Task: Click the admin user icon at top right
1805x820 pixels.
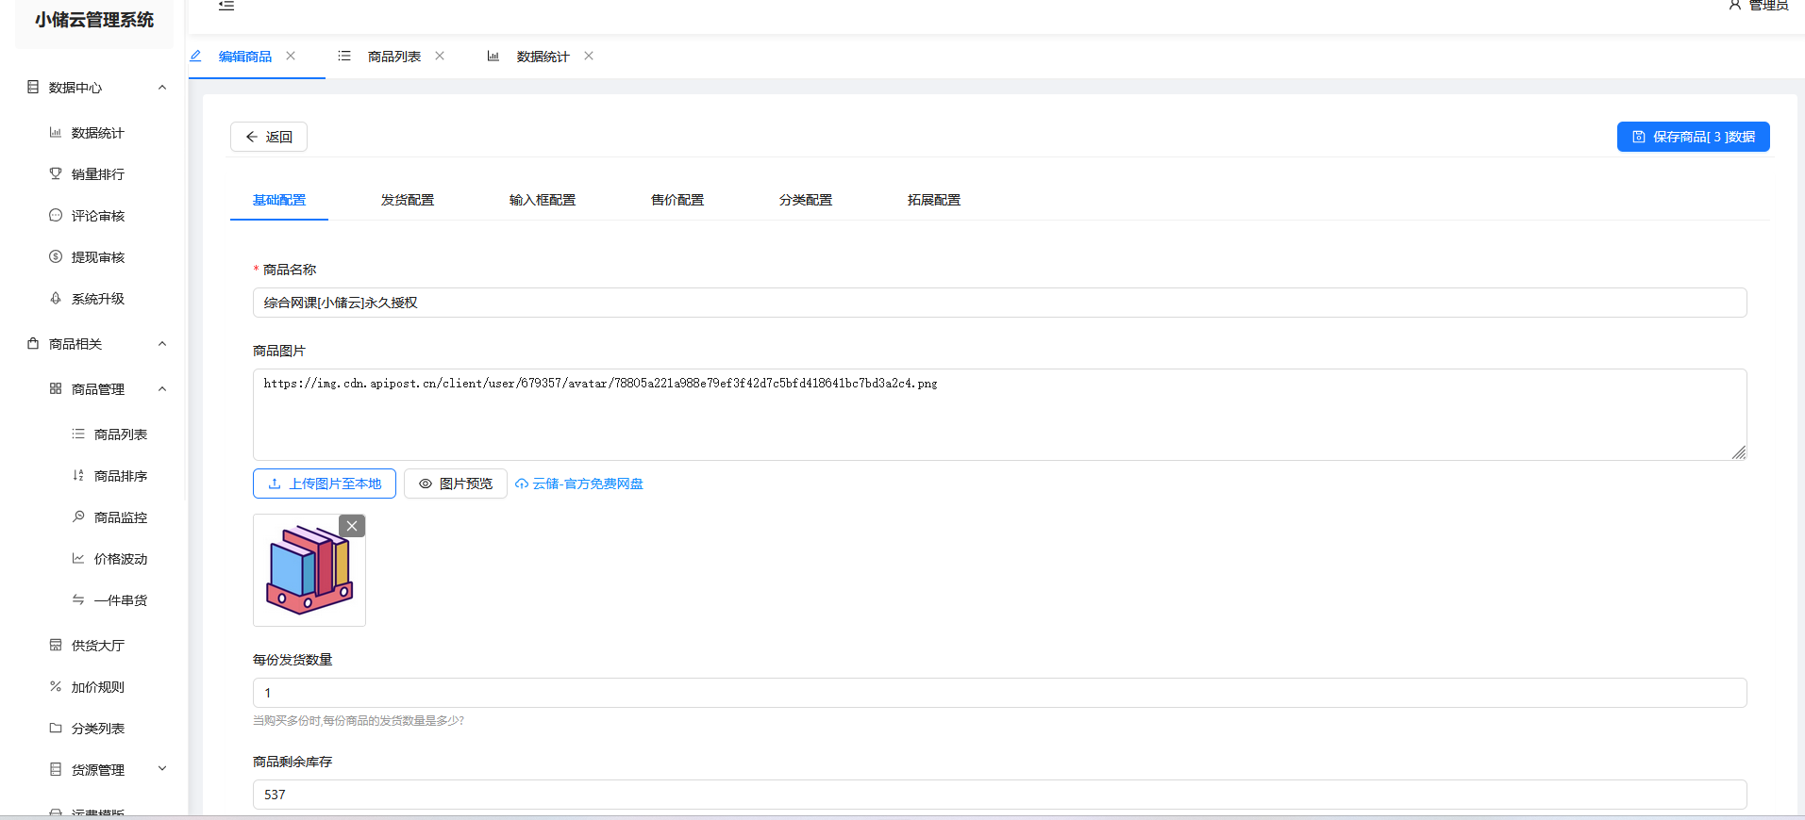Action: coord(1734,6)
